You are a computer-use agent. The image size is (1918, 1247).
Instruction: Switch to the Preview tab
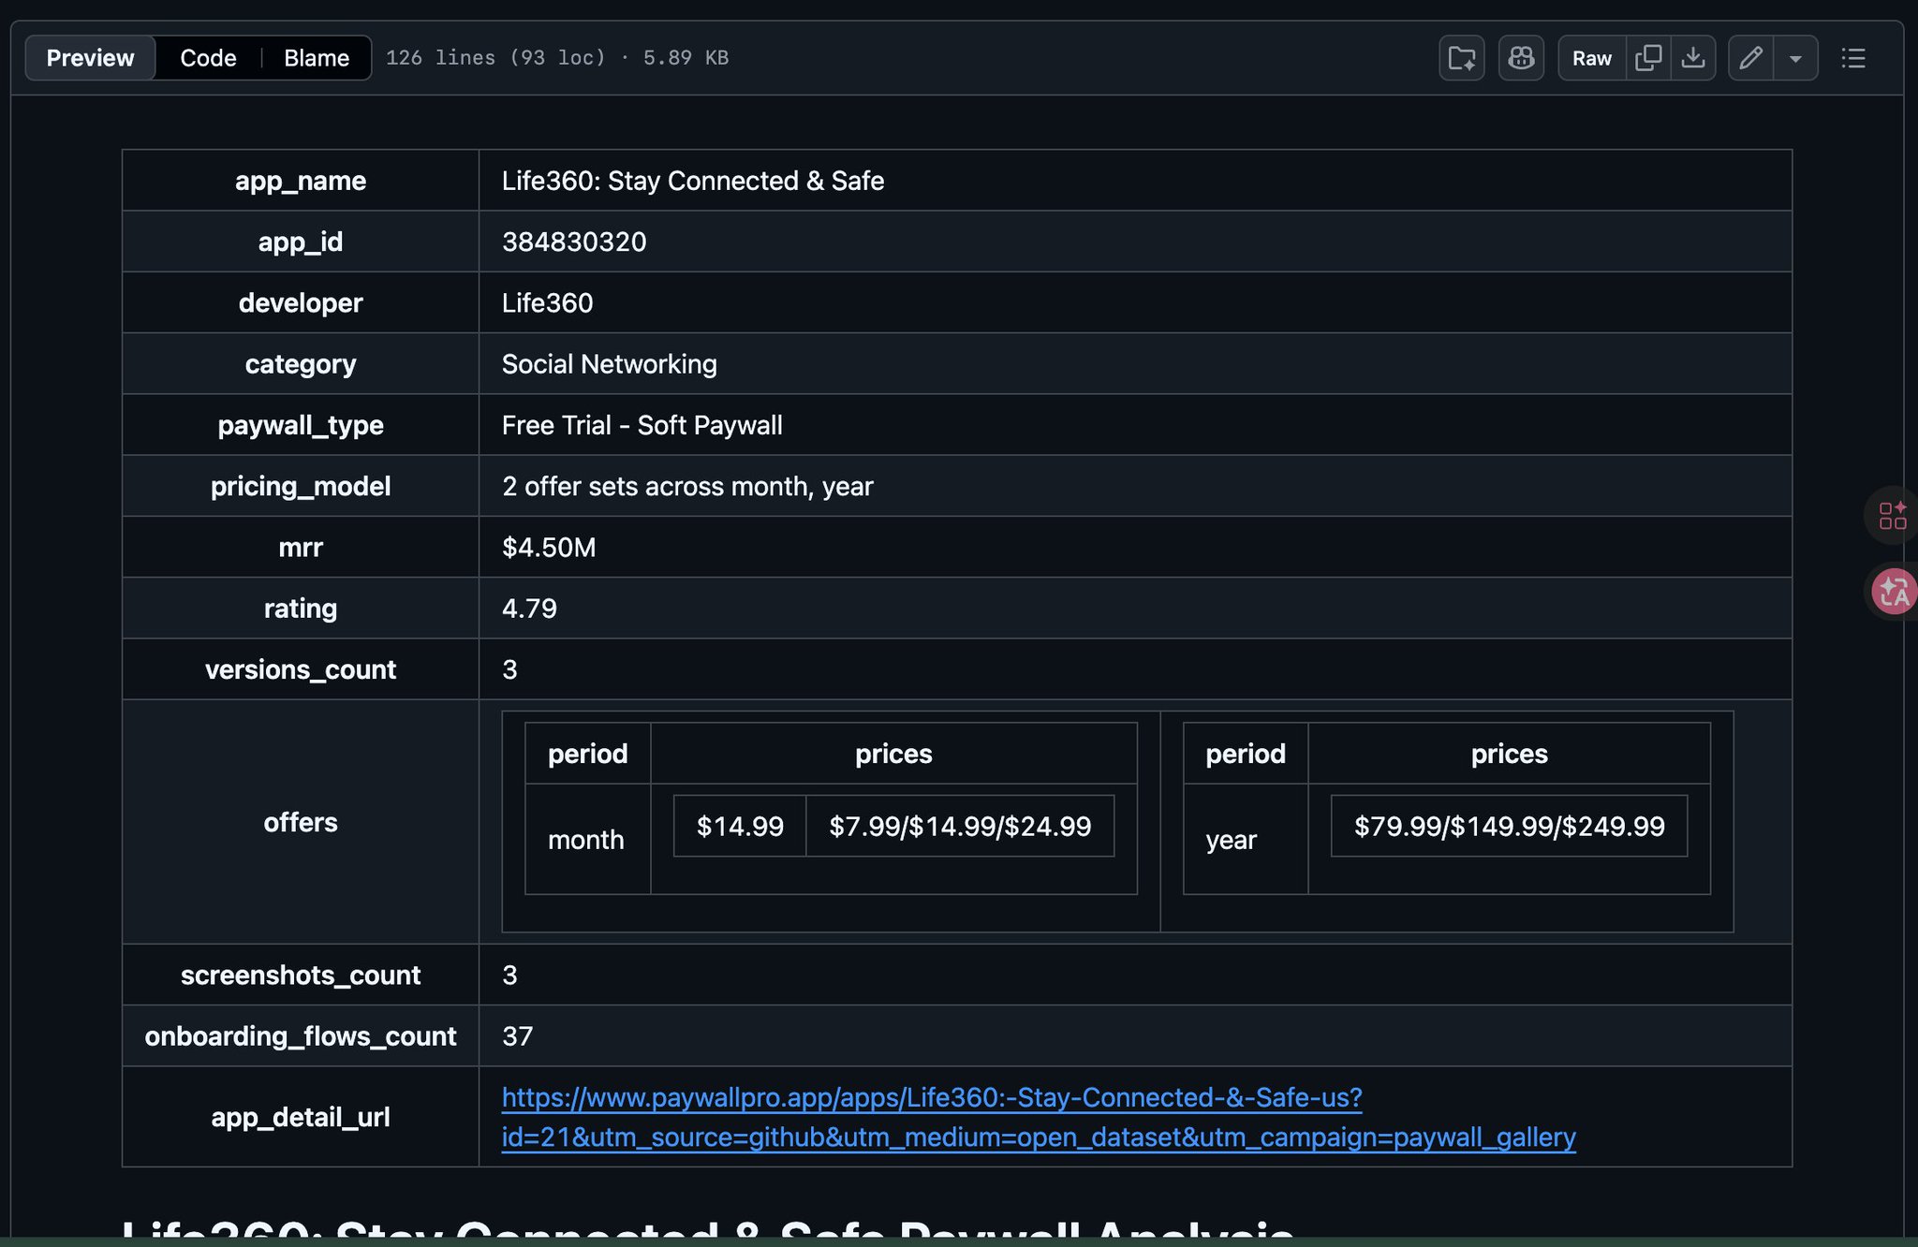(90, 58)
